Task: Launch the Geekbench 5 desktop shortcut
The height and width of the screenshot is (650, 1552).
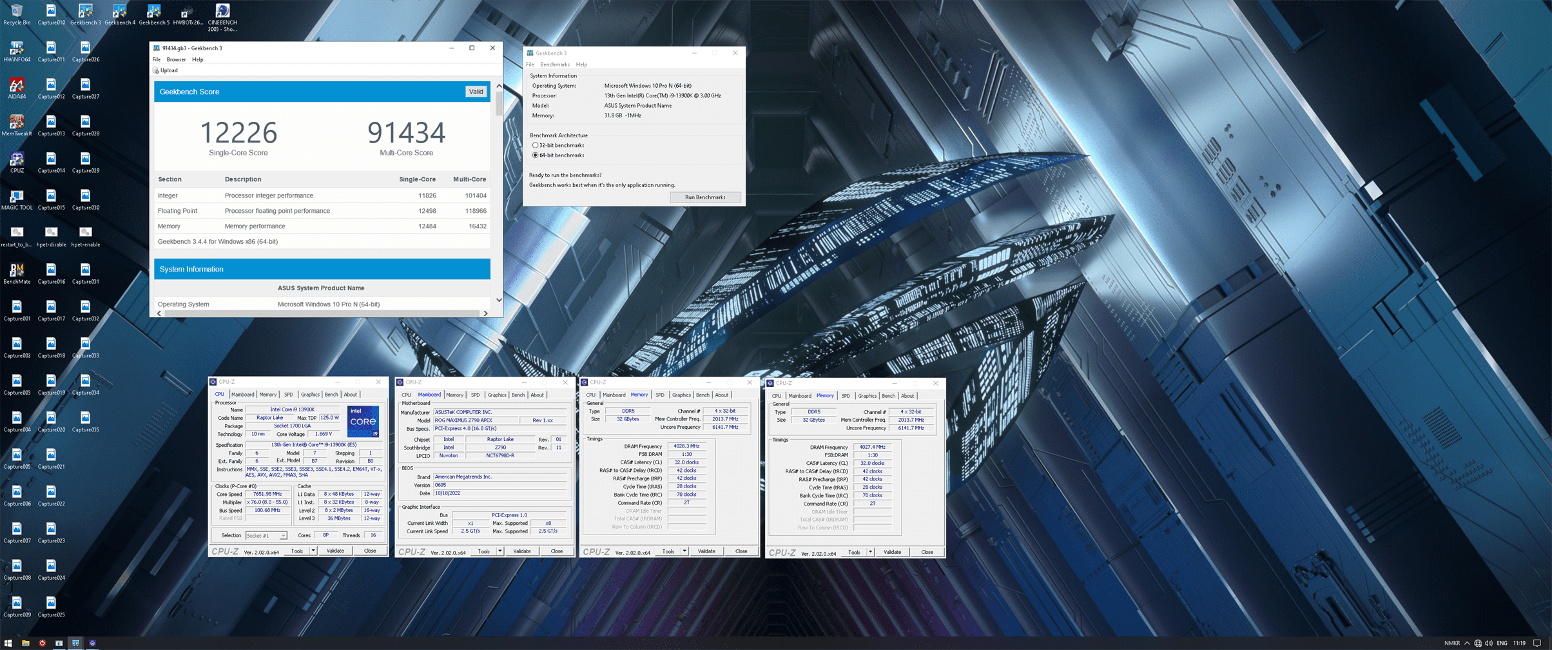Action: tap(153, 14)
